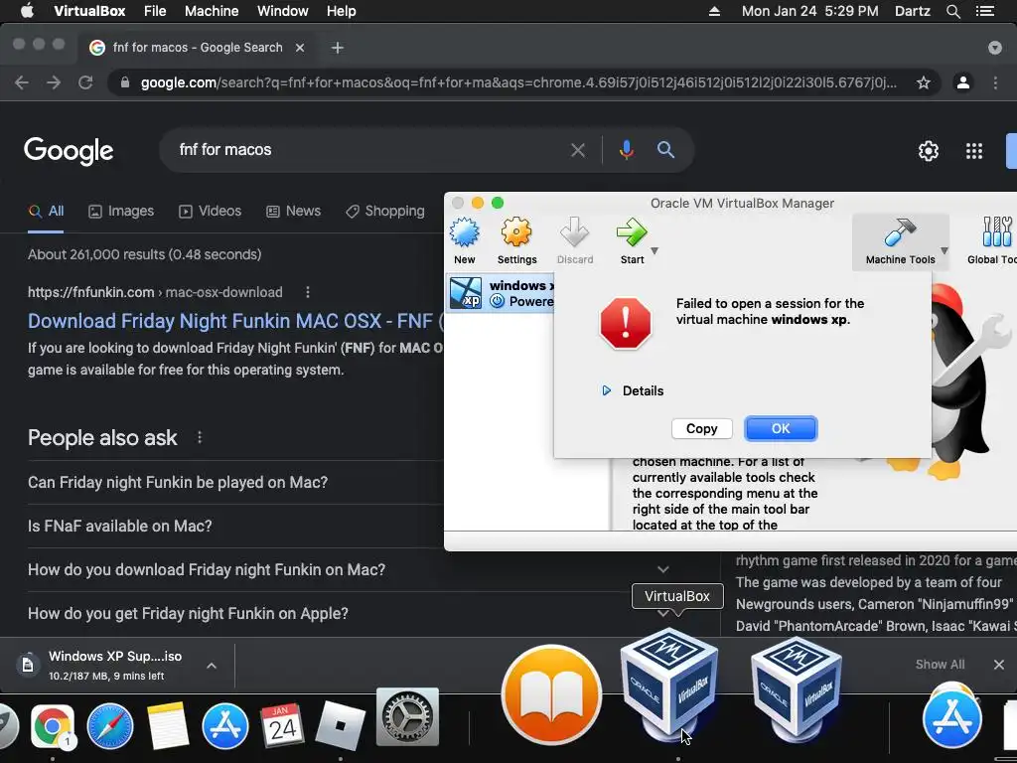The height and width of the screenshot is (763, 1017).
Task: Open the Start button dropdown arrow
Action: coord(654,251)
